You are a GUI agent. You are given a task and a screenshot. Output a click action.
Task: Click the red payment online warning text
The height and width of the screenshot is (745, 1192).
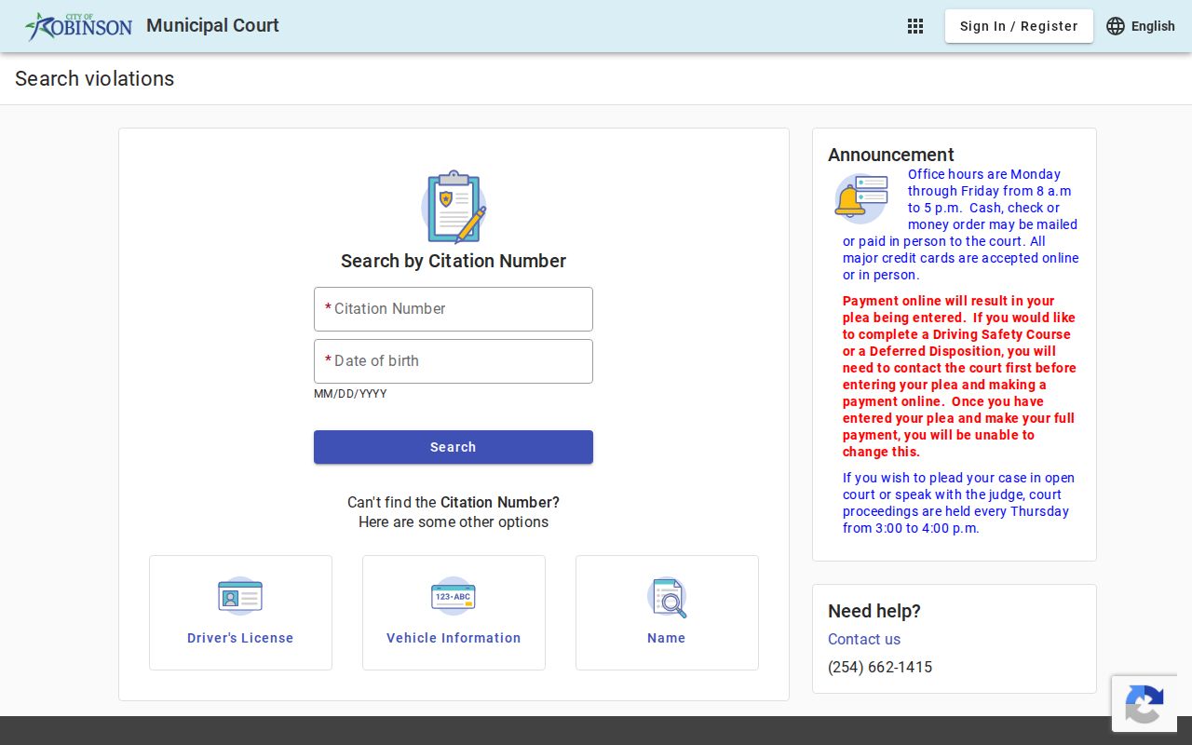point(959,376)
